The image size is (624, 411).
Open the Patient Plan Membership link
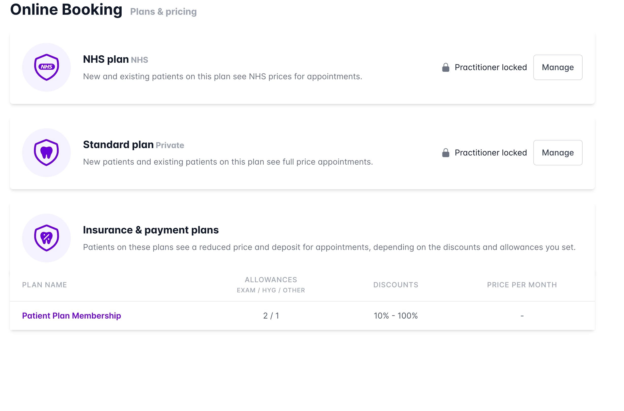pyautogui.click(x=72, y=315)
